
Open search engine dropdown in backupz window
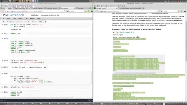(68, 11)
